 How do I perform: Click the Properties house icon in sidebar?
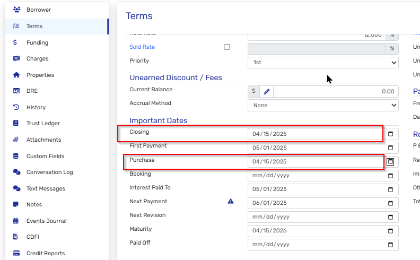tap(16, 75)
